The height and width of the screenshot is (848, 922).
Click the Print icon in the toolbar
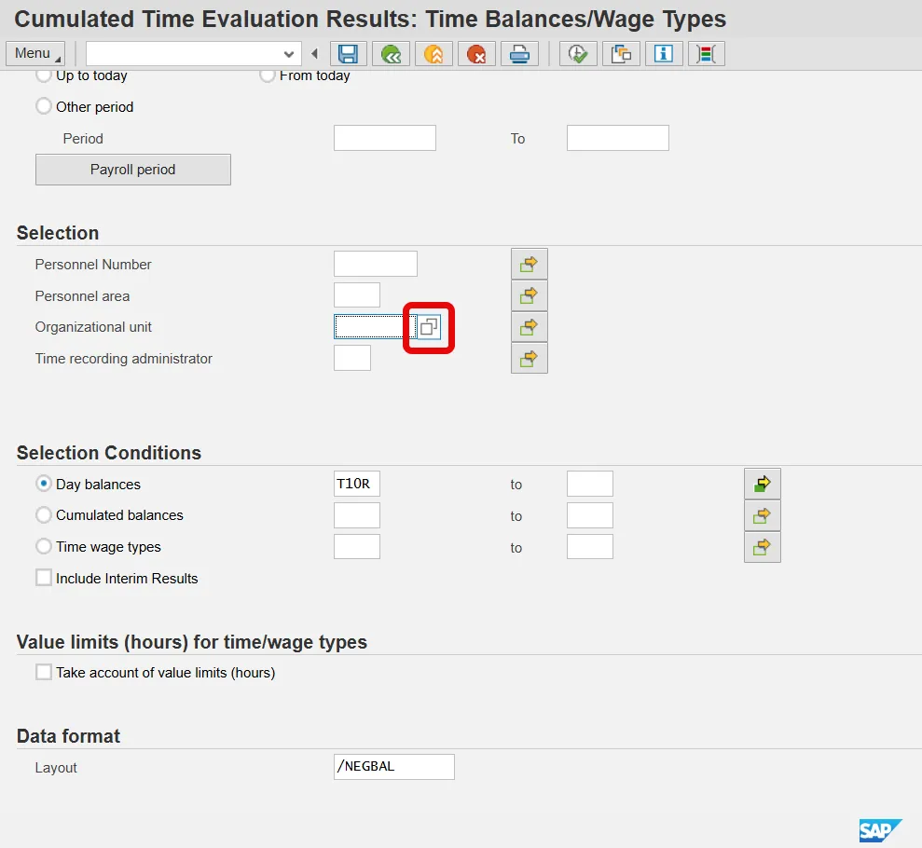point(519,54)
